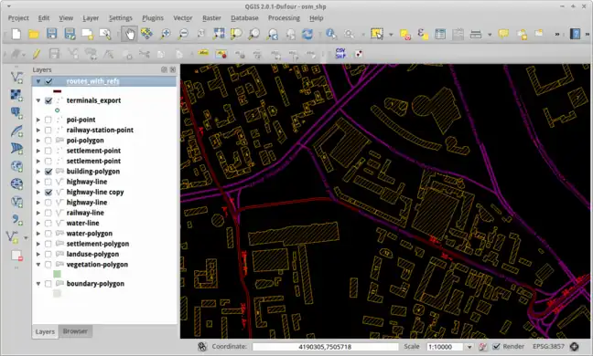The height and width of the screenshot is (356, 593).
Task: Open Help via the blue question-mark book
Action: click(575, 34)
